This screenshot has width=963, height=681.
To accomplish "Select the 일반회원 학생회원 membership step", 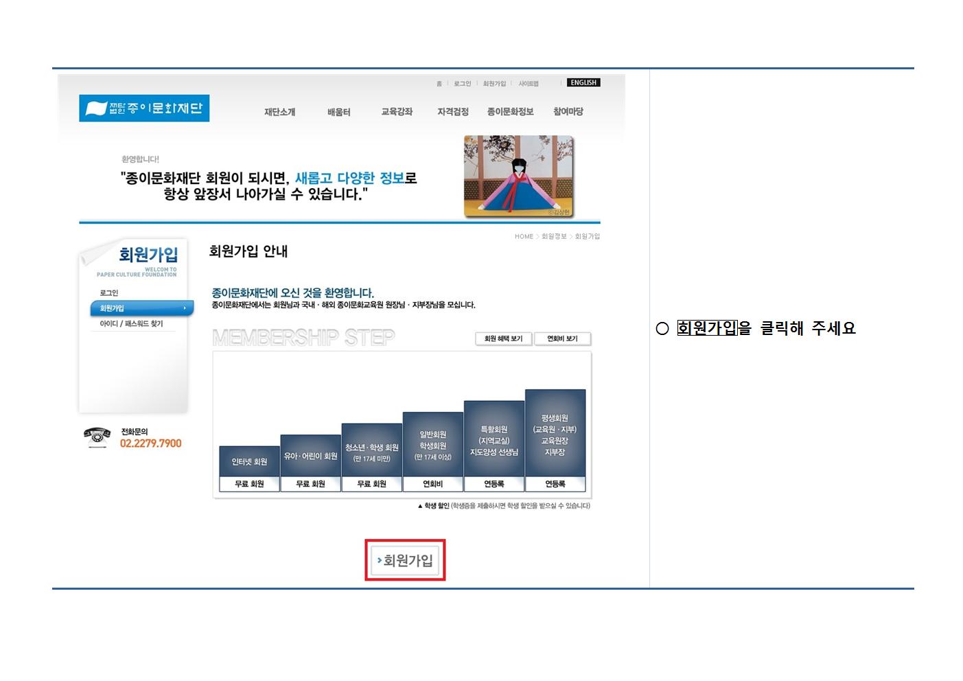I will pos(432,445).
